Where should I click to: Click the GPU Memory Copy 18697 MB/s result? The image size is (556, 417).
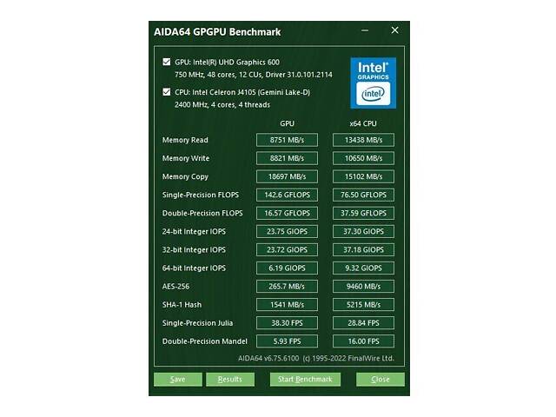[x=287, y=176]
